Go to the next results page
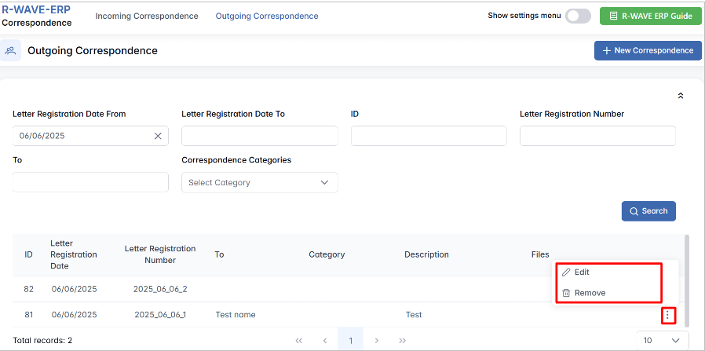This screenshot has height=351, width=705. [377, 341]
